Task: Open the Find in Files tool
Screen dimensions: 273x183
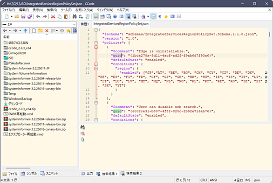Action: tap(88, 17)
